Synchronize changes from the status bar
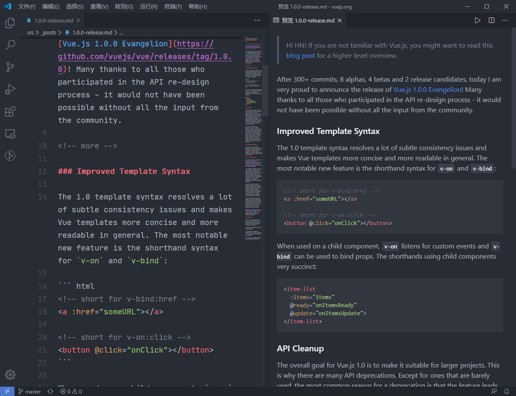This screenshot has height=396, width=516. [50, 391]
